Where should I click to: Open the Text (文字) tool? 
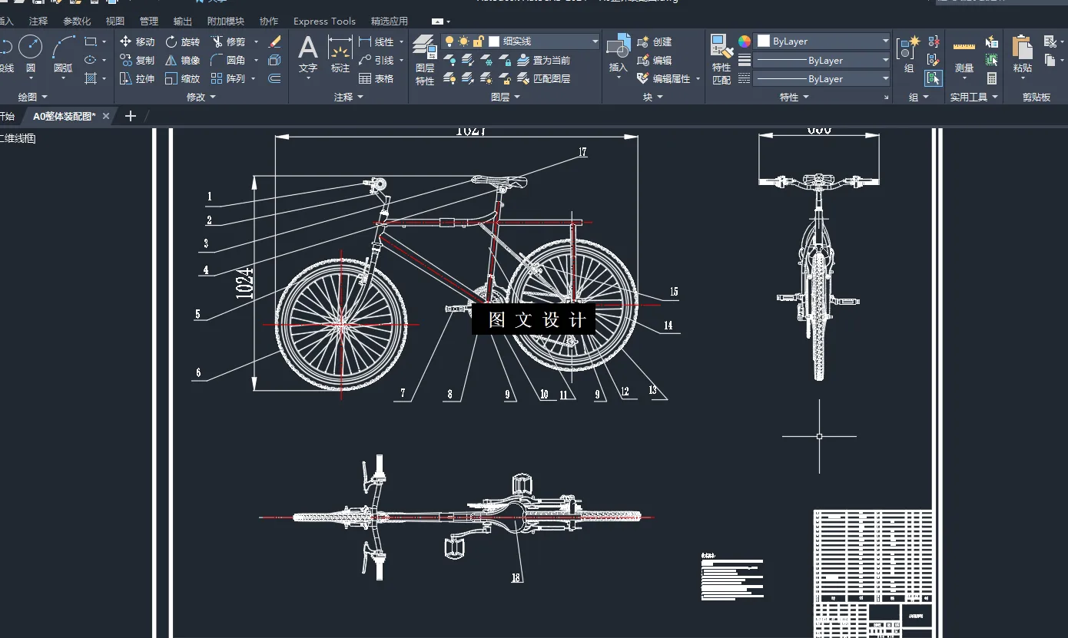(x=308, y=55)
